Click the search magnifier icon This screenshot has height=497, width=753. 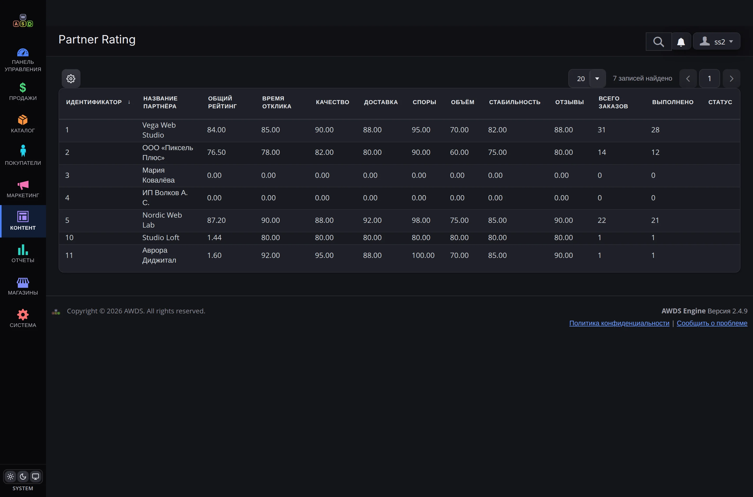(x=659, y=42)
